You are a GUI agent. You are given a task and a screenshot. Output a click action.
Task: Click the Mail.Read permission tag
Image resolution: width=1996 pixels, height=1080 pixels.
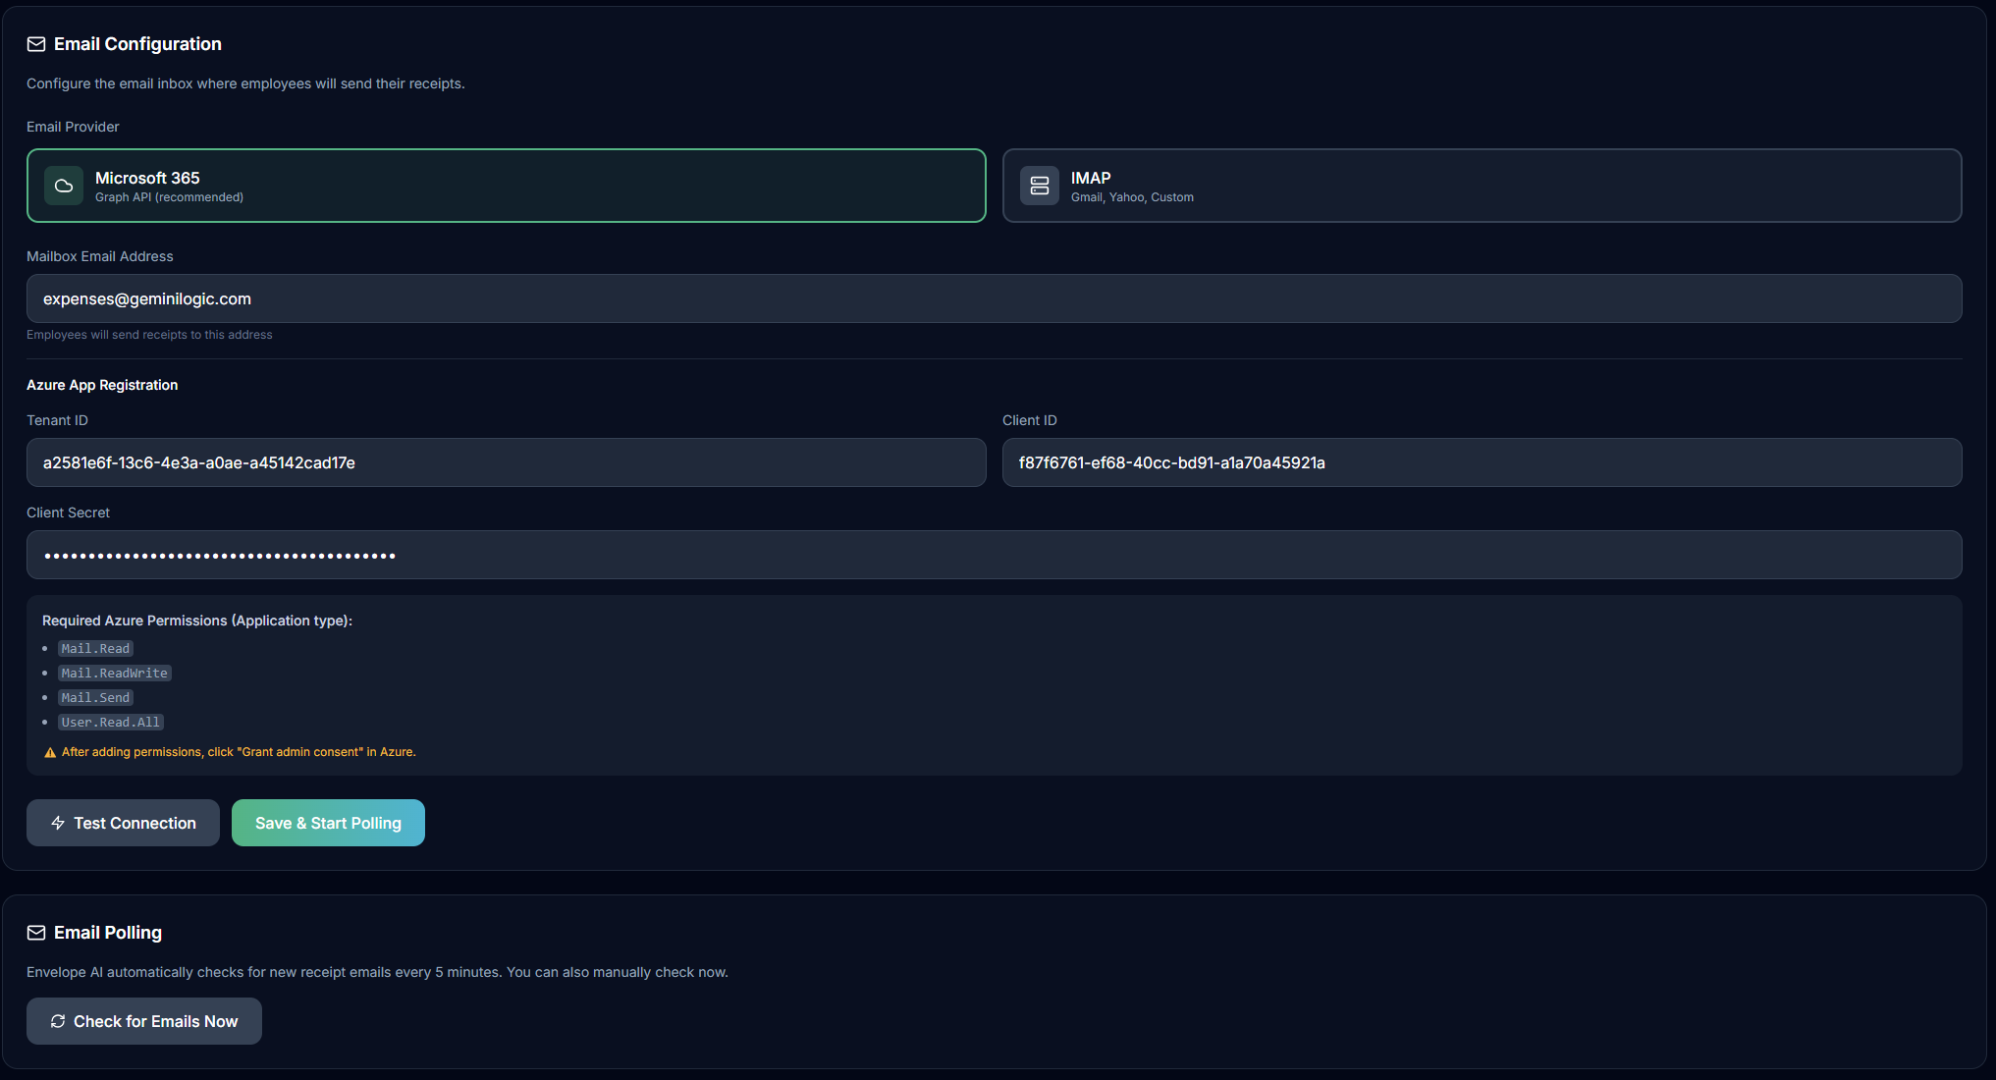pyautogui.click(x=95, y=649)
